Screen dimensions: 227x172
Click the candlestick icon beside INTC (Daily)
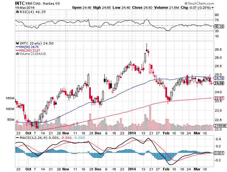[17, 43]
